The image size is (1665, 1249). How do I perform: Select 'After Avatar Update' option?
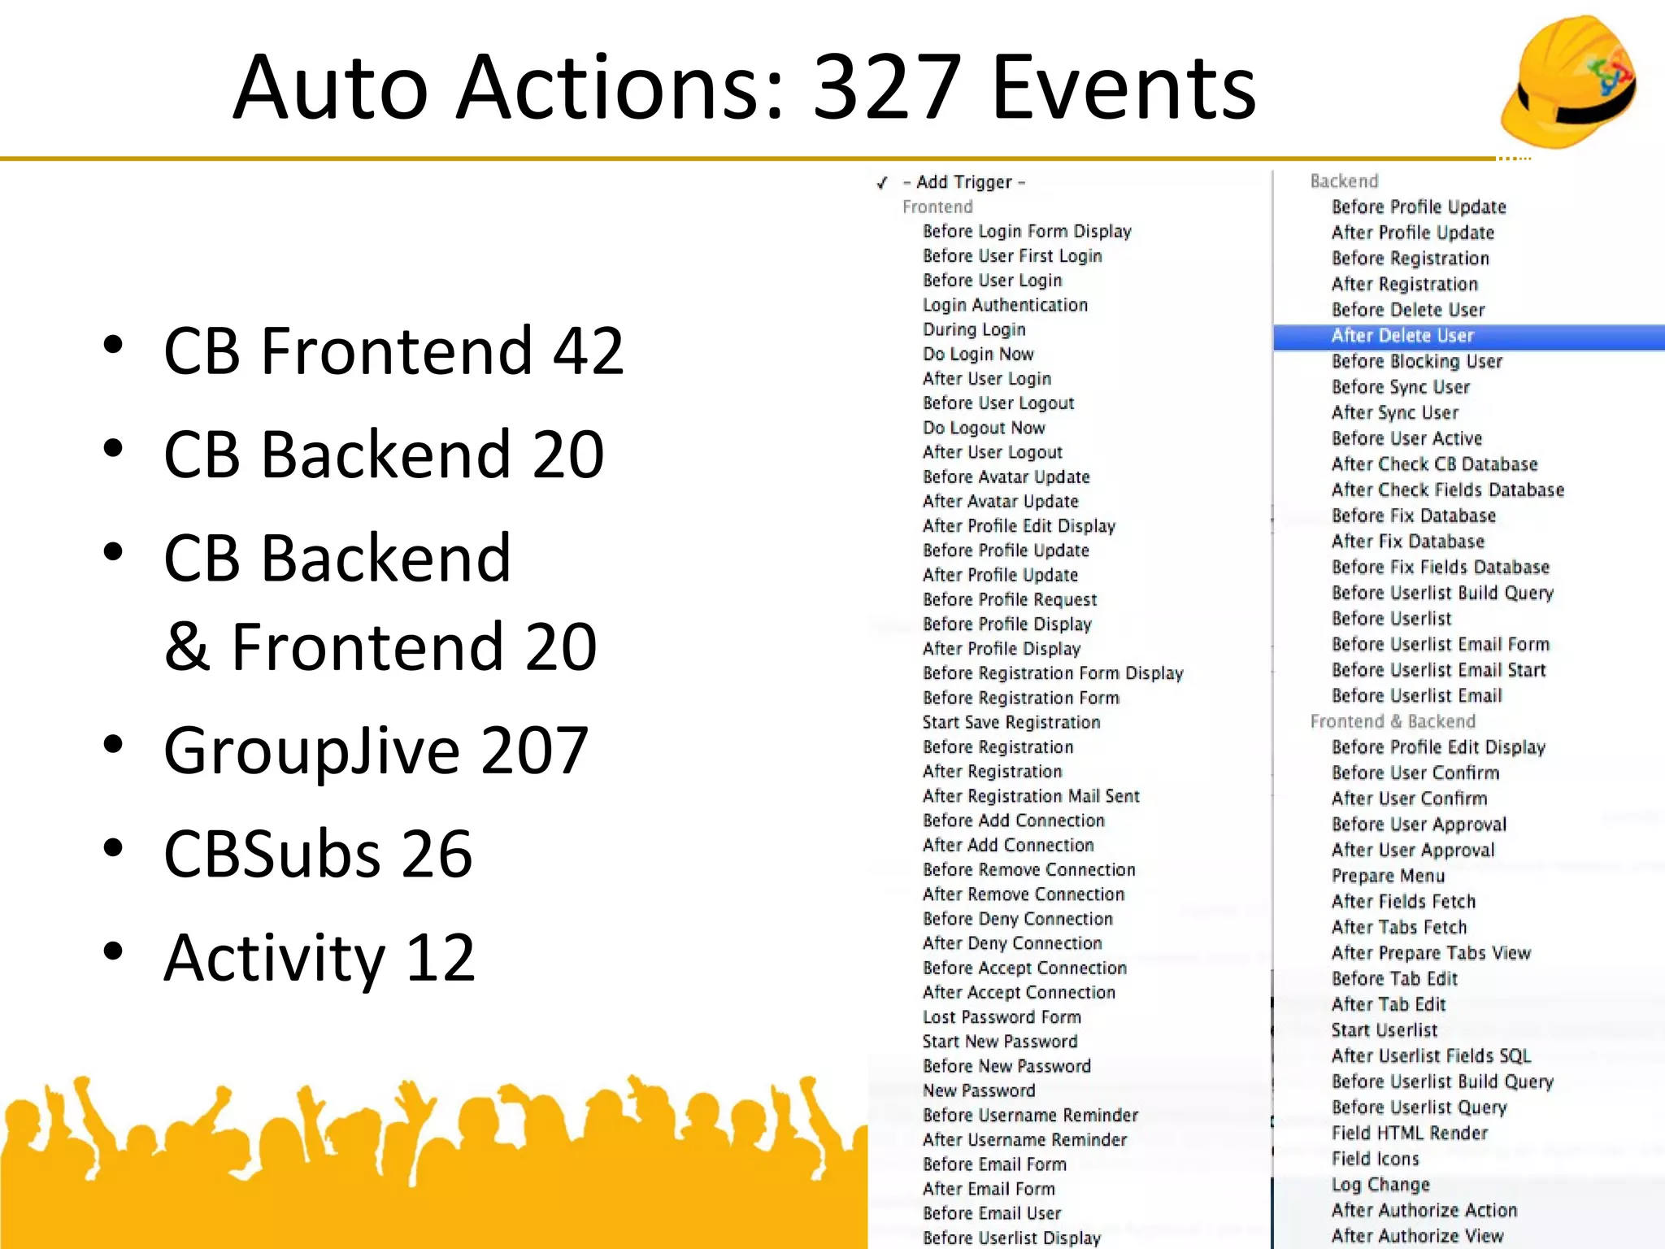[x=1001, y=502]
